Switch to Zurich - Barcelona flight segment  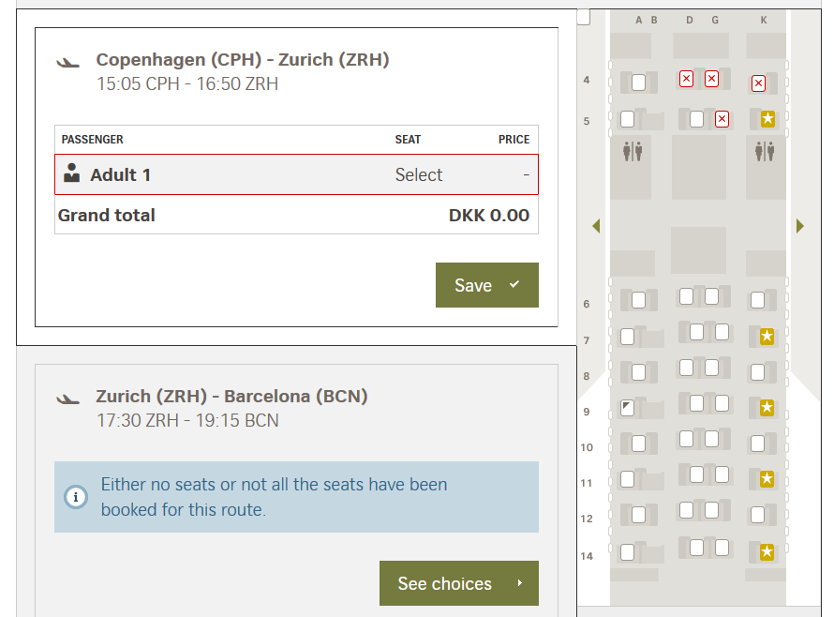click(x=231, y=397)
